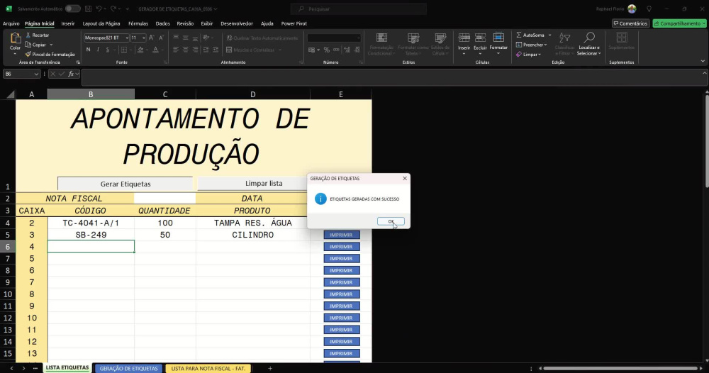709x373 pixels.
Task: Toggle bold (N) formatting
Action: pos(88,50)
